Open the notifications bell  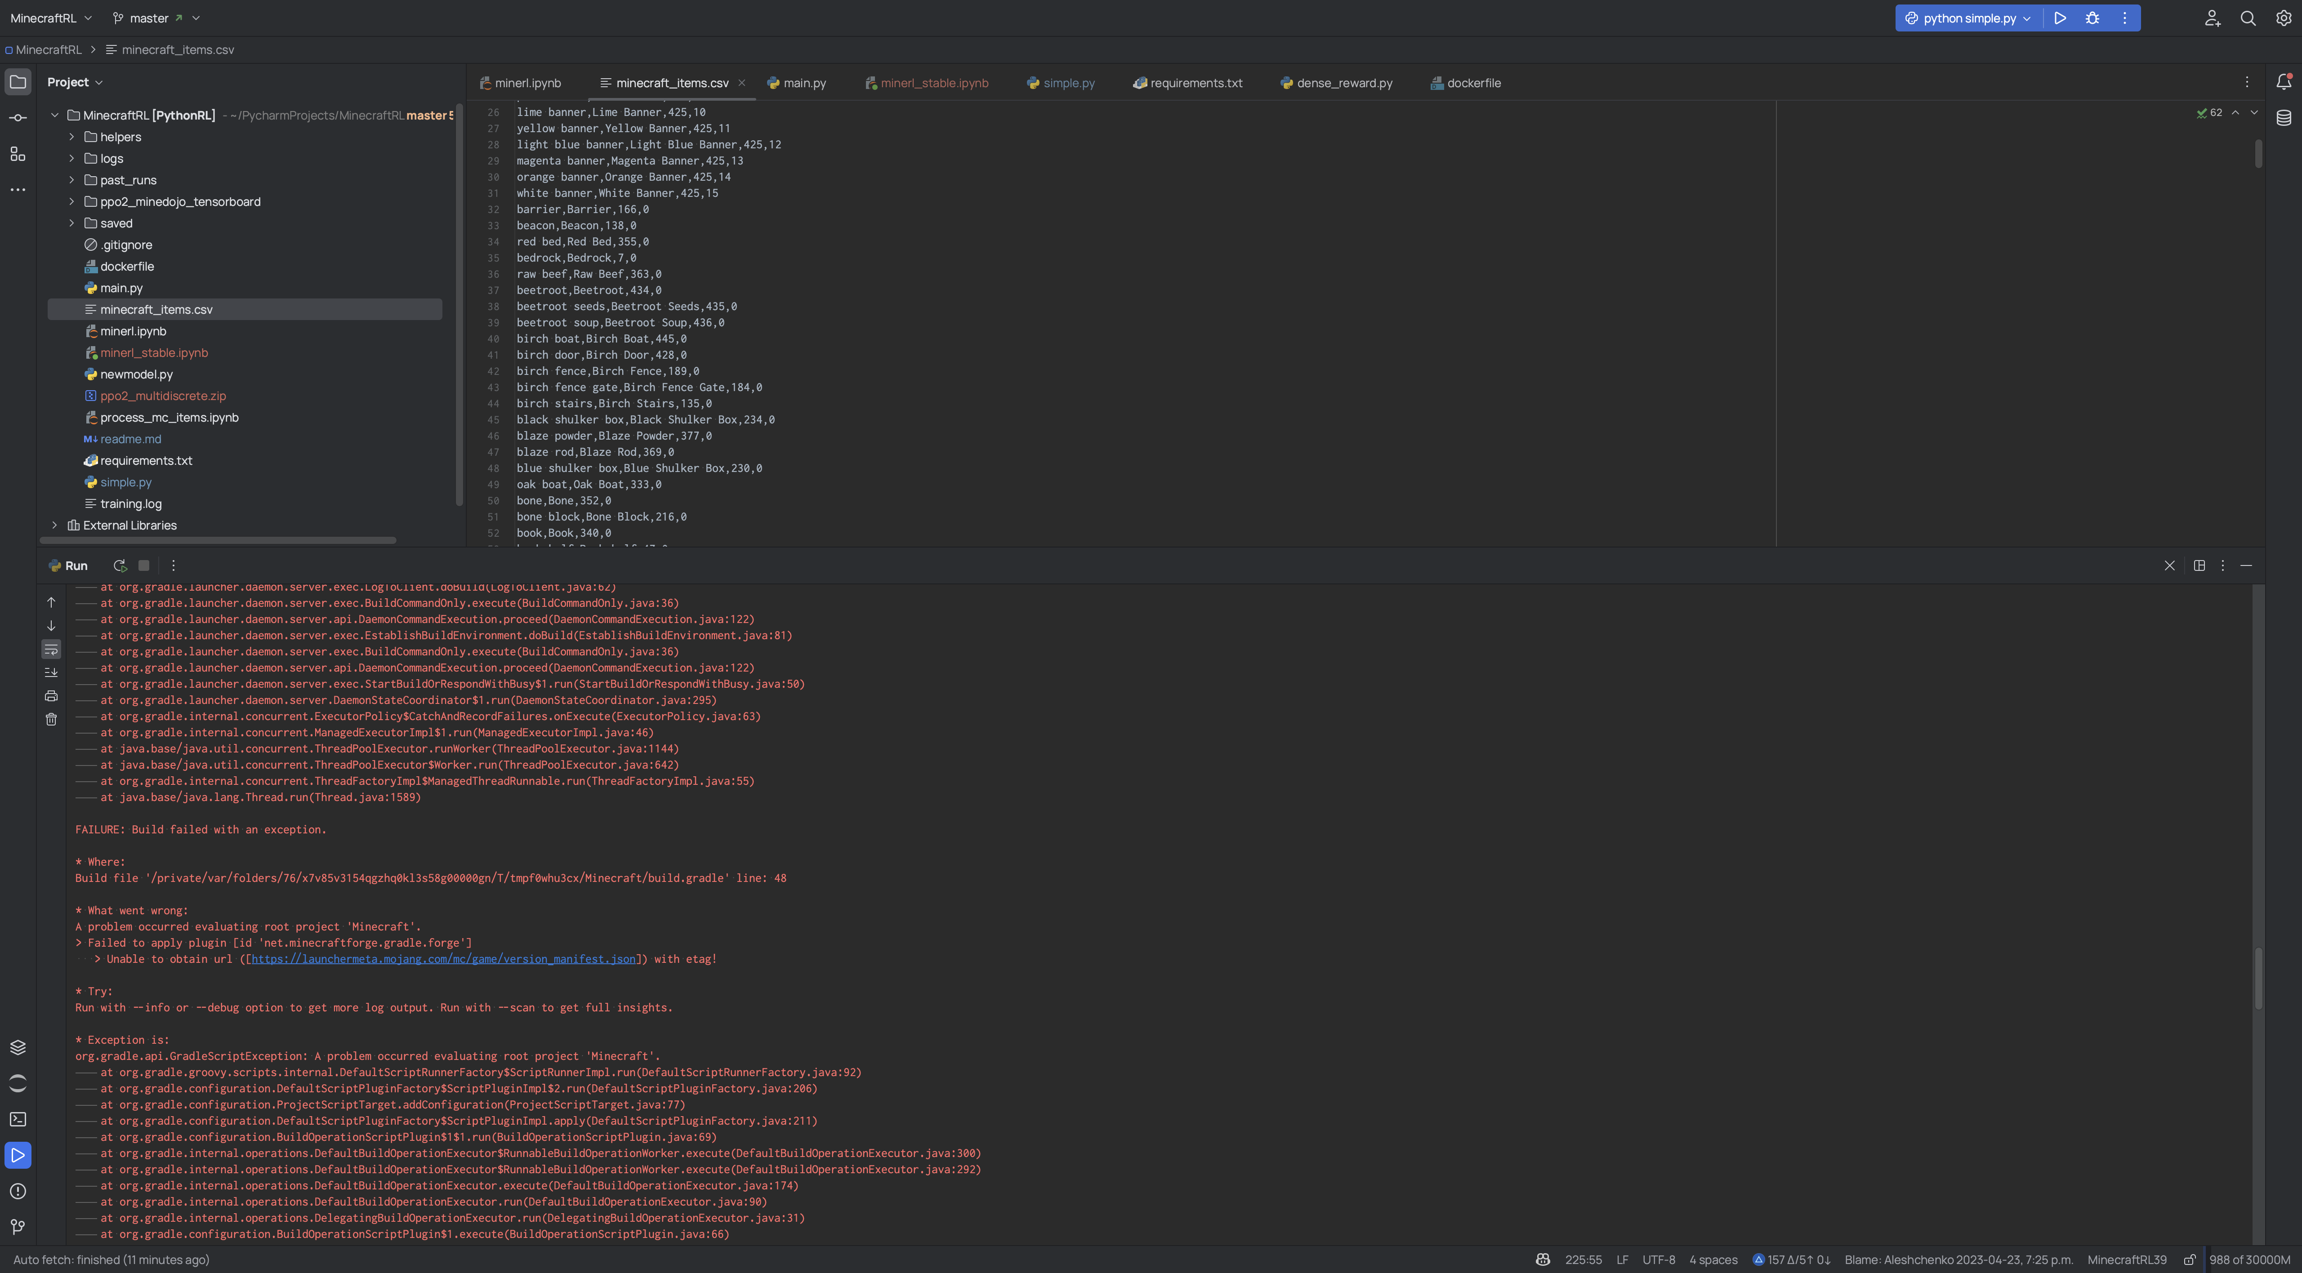2284,82
